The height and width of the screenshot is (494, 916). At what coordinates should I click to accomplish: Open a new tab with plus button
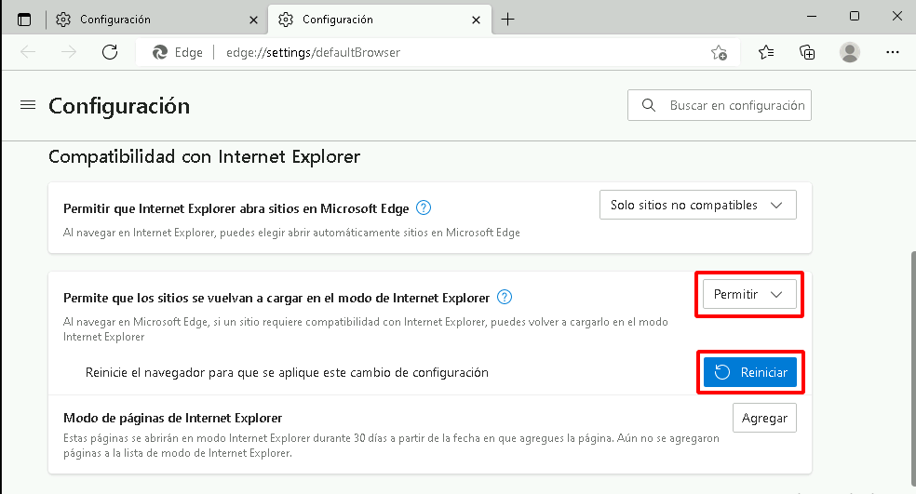click(508, 20)
